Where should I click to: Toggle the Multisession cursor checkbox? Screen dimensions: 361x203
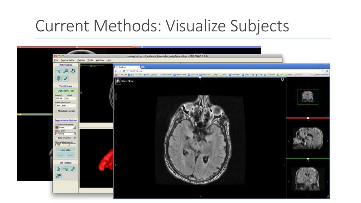56,111
